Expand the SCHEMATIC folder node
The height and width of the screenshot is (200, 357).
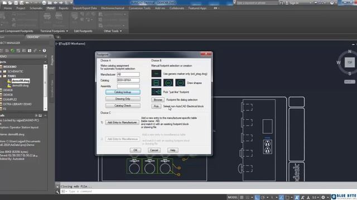(x=1, y=72)
